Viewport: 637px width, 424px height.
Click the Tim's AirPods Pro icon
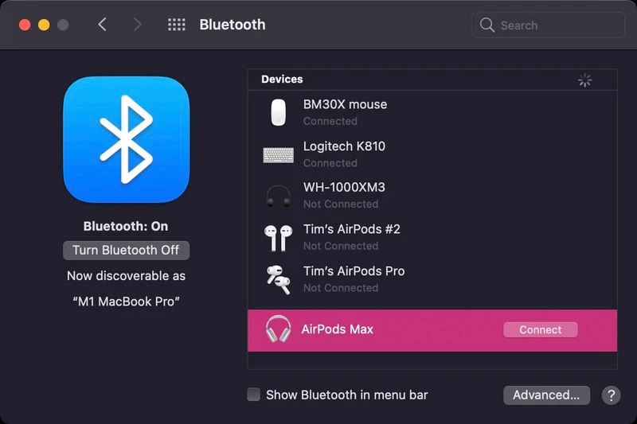(x=278, y=279)
